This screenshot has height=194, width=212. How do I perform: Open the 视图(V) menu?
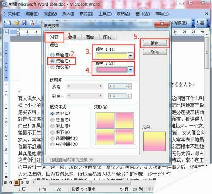(x=50, y=14)
